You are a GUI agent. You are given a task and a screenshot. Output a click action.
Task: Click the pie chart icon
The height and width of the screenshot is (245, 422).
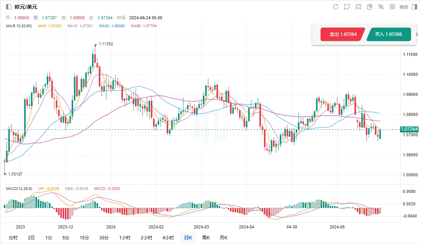click(x=370, y=7)
